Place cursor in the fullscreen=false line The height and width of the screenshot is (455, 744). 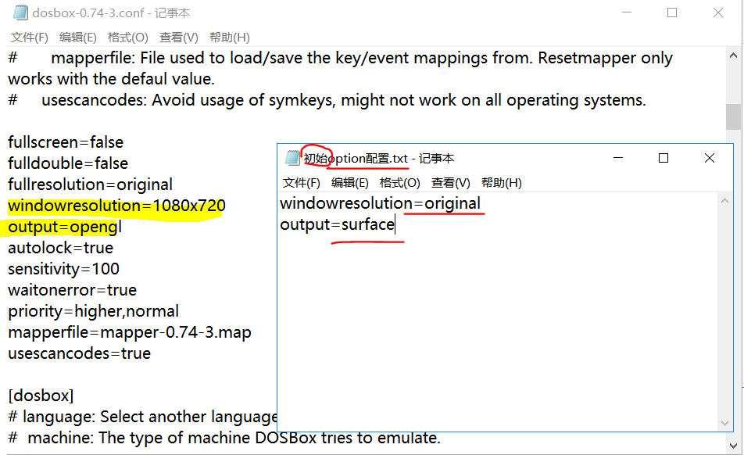[66, 142]
